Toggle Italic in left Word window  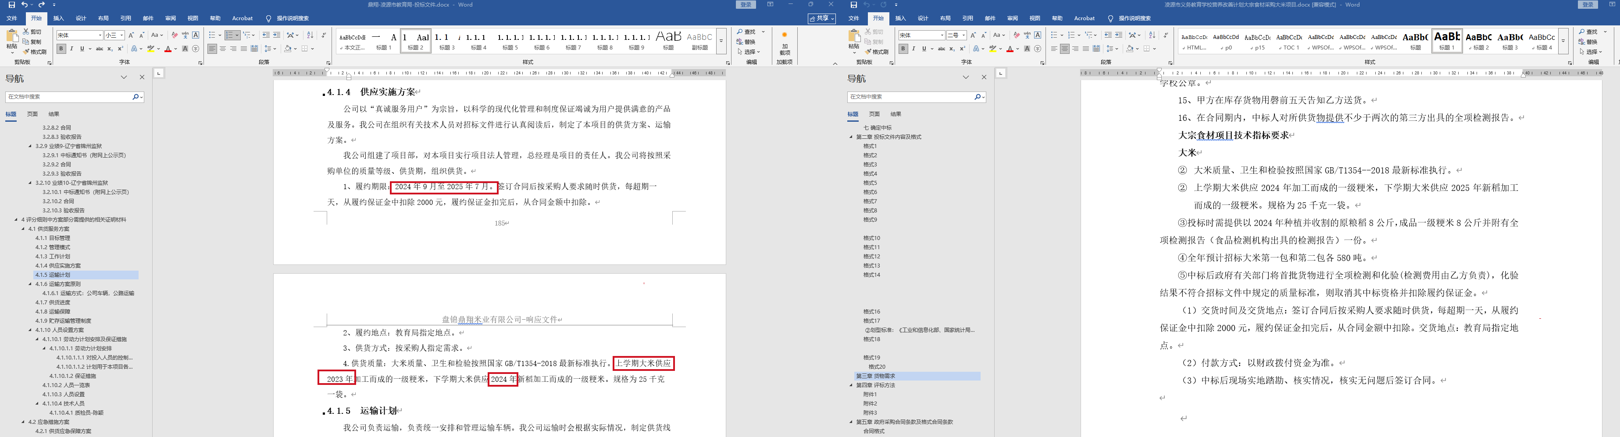(71, 48)
